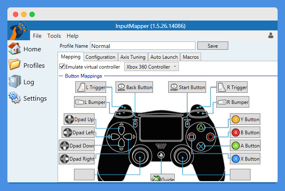
Task: Click the Xbox Guide button mapping
Action: (x=163, y=178)
